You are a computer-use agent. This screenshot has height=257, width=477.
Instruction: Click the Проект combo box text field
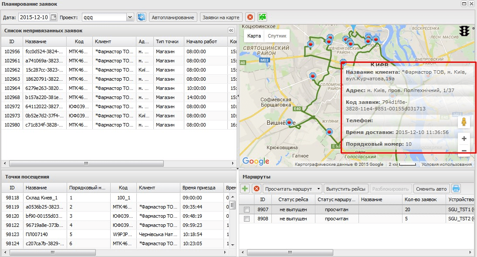coord(105,17)
